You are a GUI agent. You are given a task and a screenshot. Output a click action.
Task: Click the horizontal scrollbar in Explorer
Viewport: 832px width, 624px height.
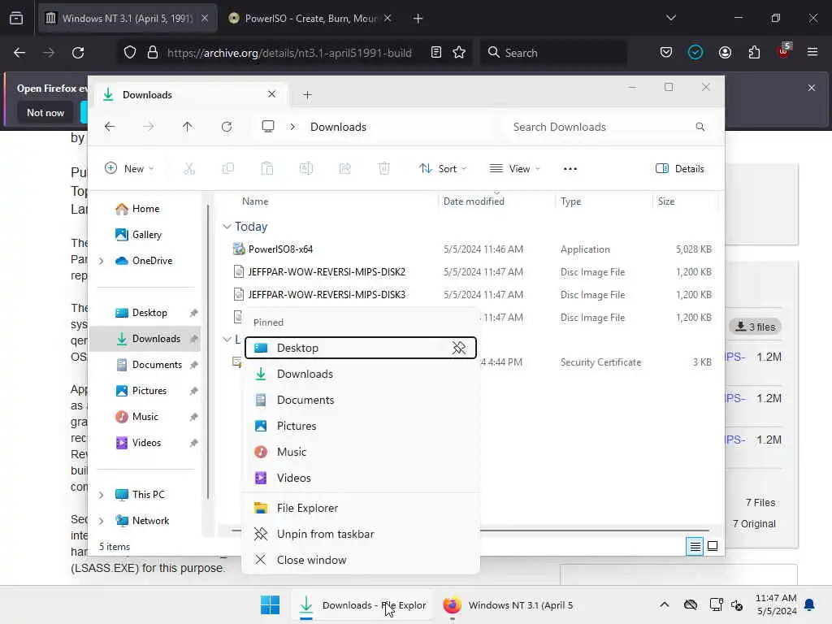coord(594,530)
